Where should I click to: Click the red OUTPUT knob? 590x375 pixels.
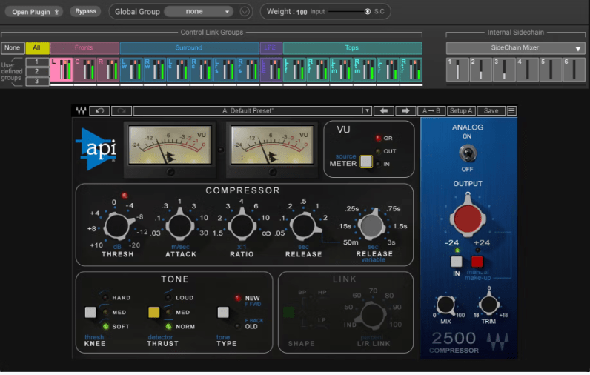coord(468,218)
